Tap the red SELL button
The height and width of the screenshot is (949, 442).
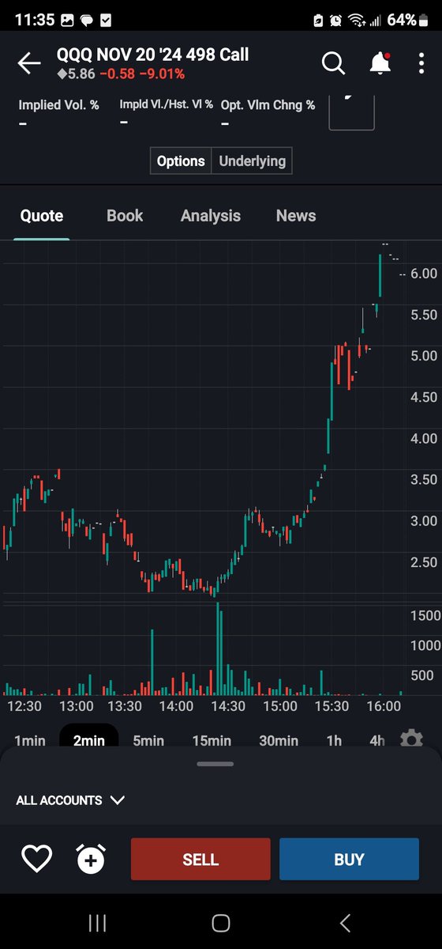pyautogui.click(x=200, y=859)
